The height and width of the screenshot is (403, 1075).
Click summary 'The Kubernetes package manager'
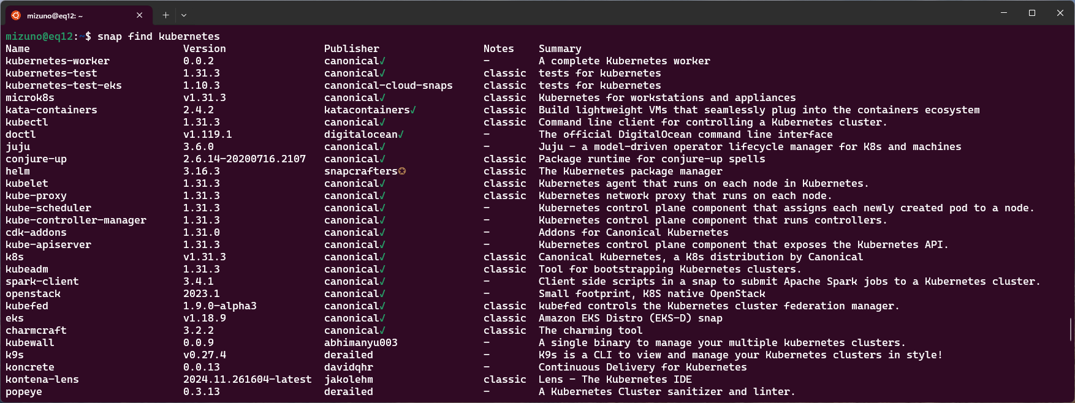pos(631,171)
